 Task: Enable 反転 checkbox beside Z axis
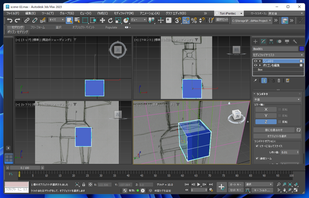279,122
